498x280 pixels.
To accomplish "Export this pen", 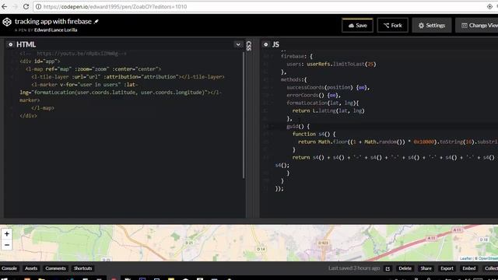I will coord(447,268).
